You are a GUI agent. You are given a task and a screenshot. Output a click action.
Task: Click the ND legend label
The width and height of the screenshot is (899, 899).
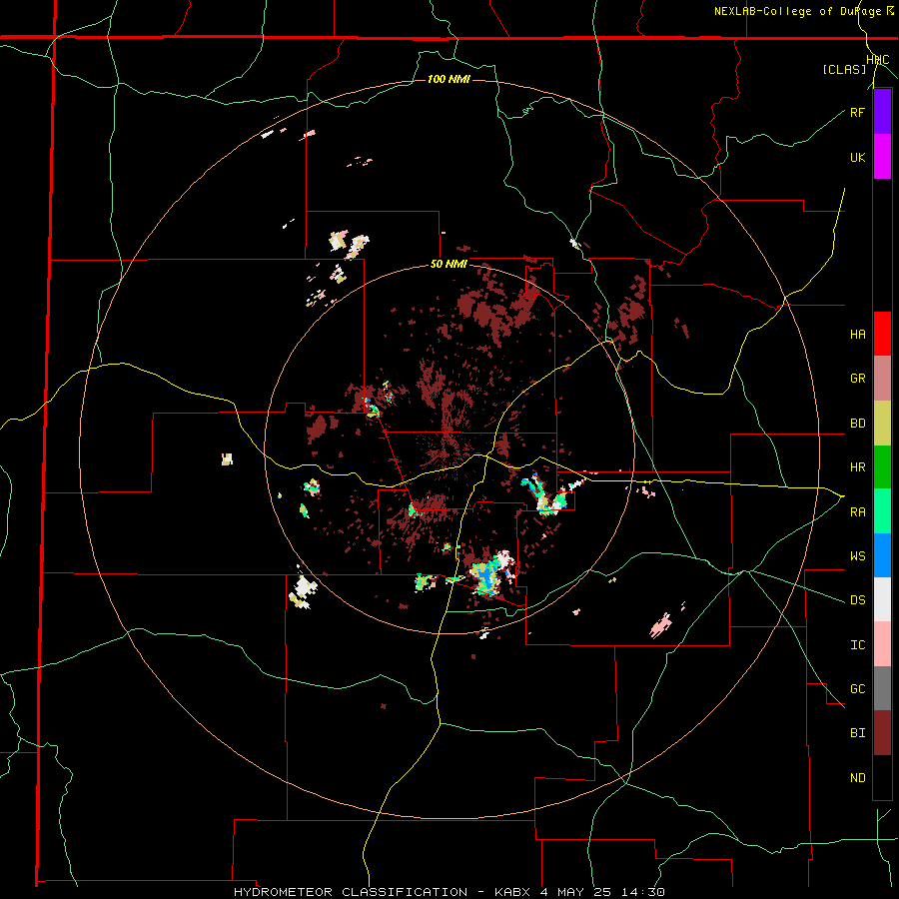pyautogui.click(x=857, y=778)
